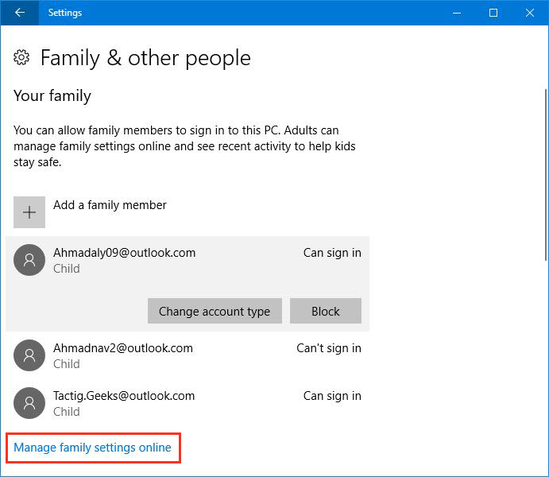Click the plus icon to add family member
The width and height of the screenshot is (549, 477).
[29, 212]
